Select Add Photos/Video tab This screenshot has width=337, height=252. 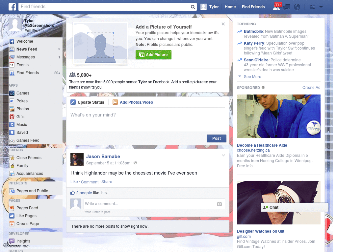point(133,102)
